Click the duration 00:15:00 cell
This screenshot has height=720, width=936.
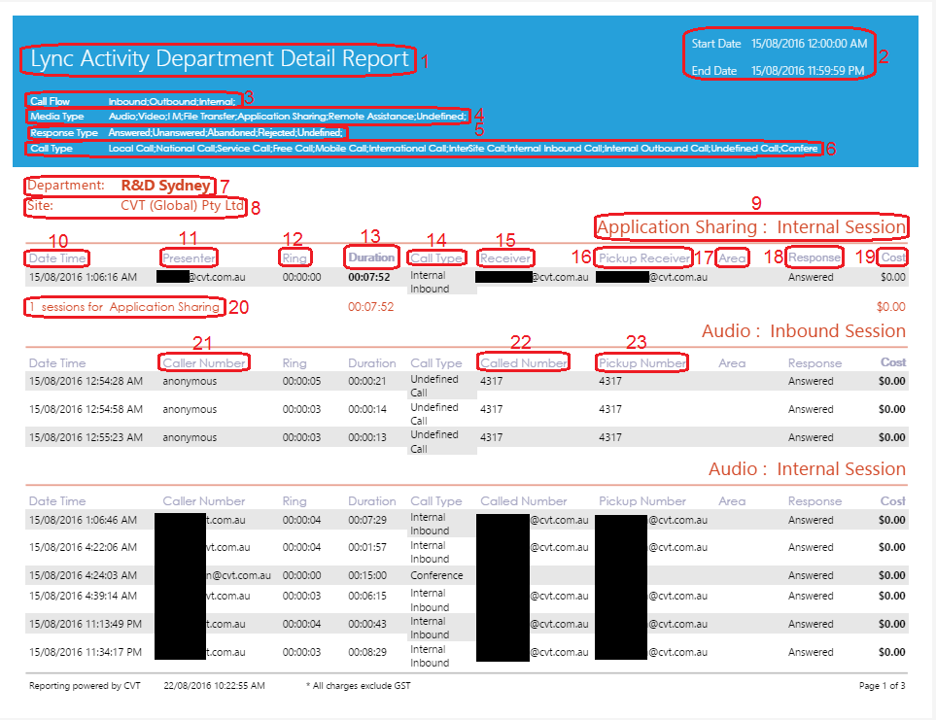point(367,575)
